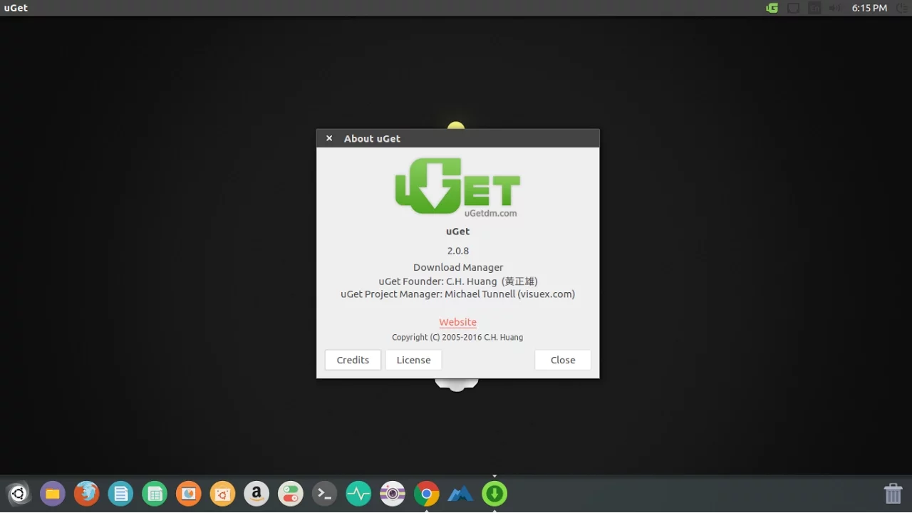Click the 'Download Manager' text

click(x=458, y=267)
